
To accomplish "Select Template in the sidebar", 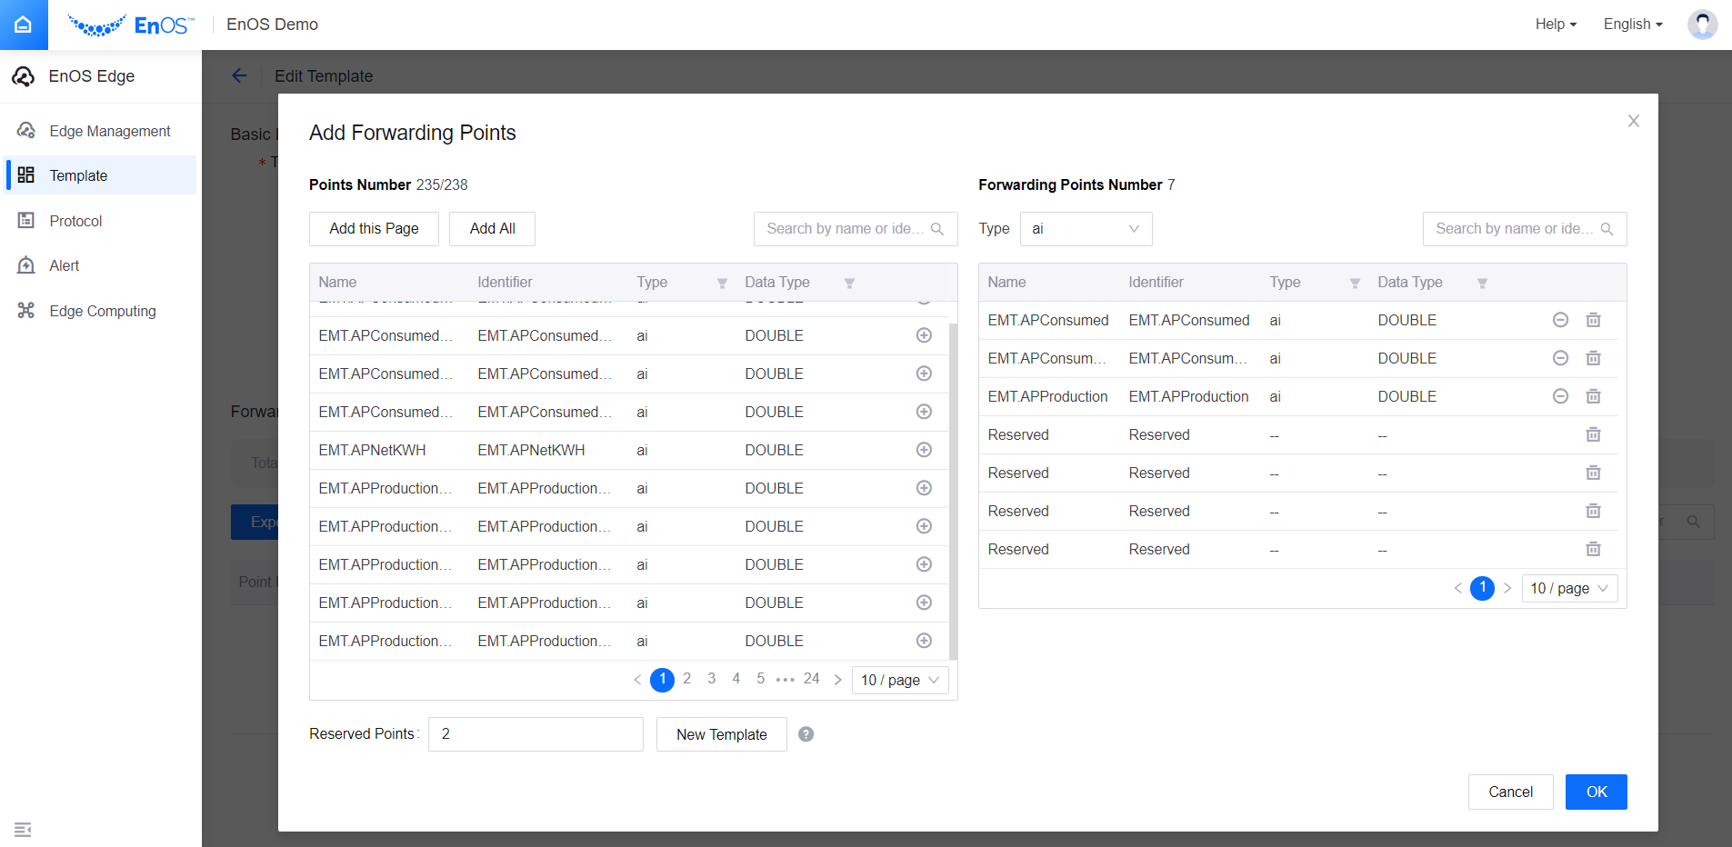I will (x=100, y=175).
